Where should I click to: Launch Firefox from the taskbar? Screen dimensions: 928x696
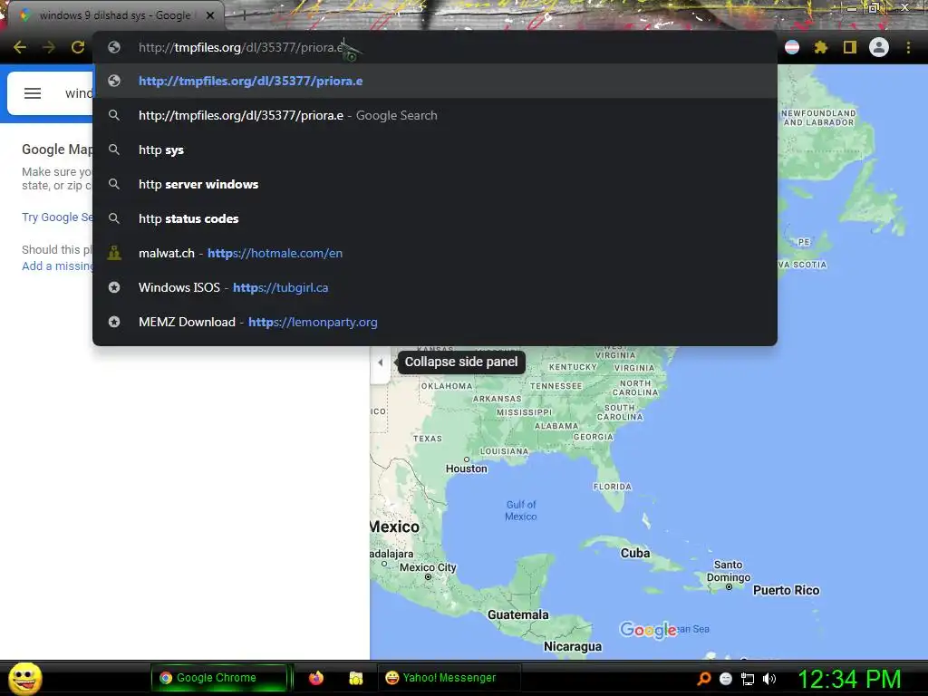316,678
